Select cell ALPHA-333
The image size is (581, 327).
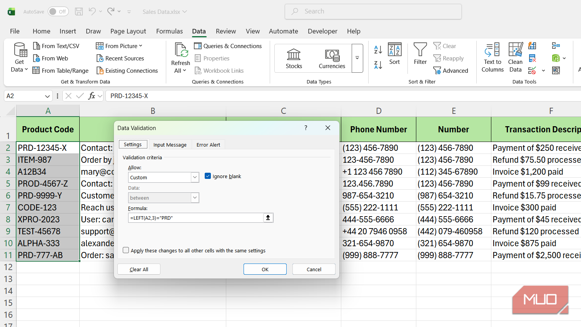coord(48,243)
